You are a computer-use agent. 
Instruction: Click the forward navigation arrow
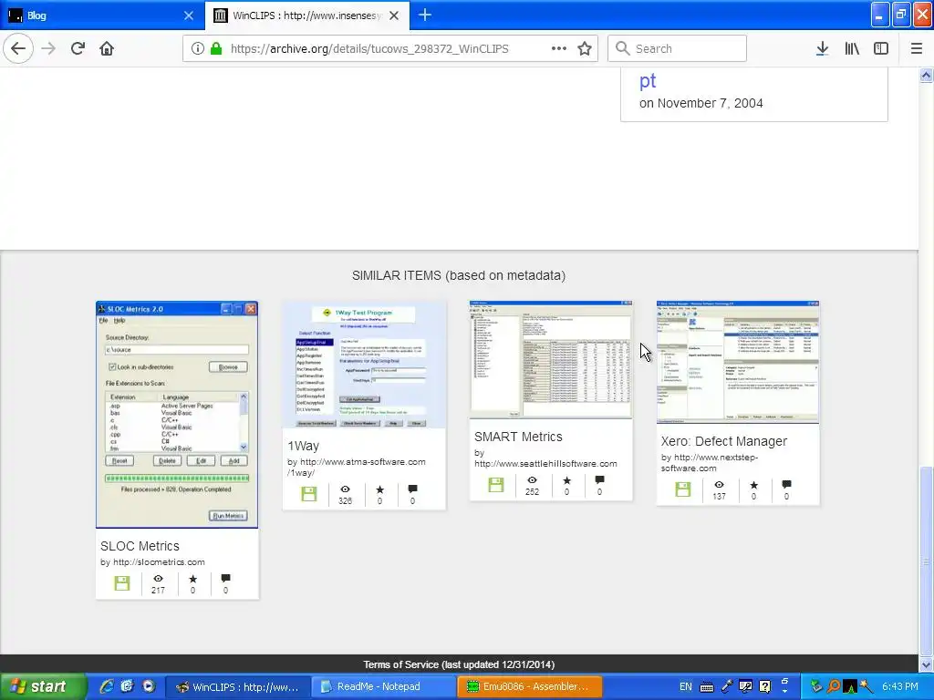(x=49, y=48)
